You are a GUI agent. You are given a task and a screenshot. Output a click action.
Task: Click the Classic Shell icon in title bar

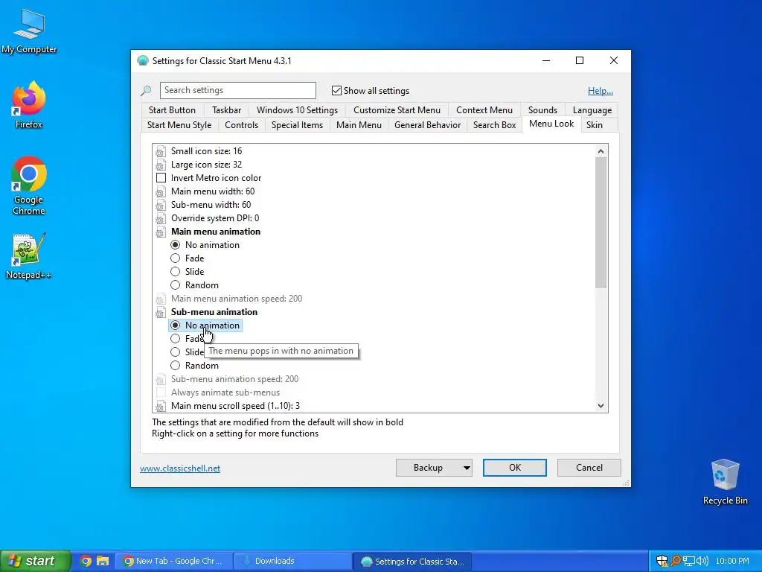pyautogui.click(x=142, y=61)
